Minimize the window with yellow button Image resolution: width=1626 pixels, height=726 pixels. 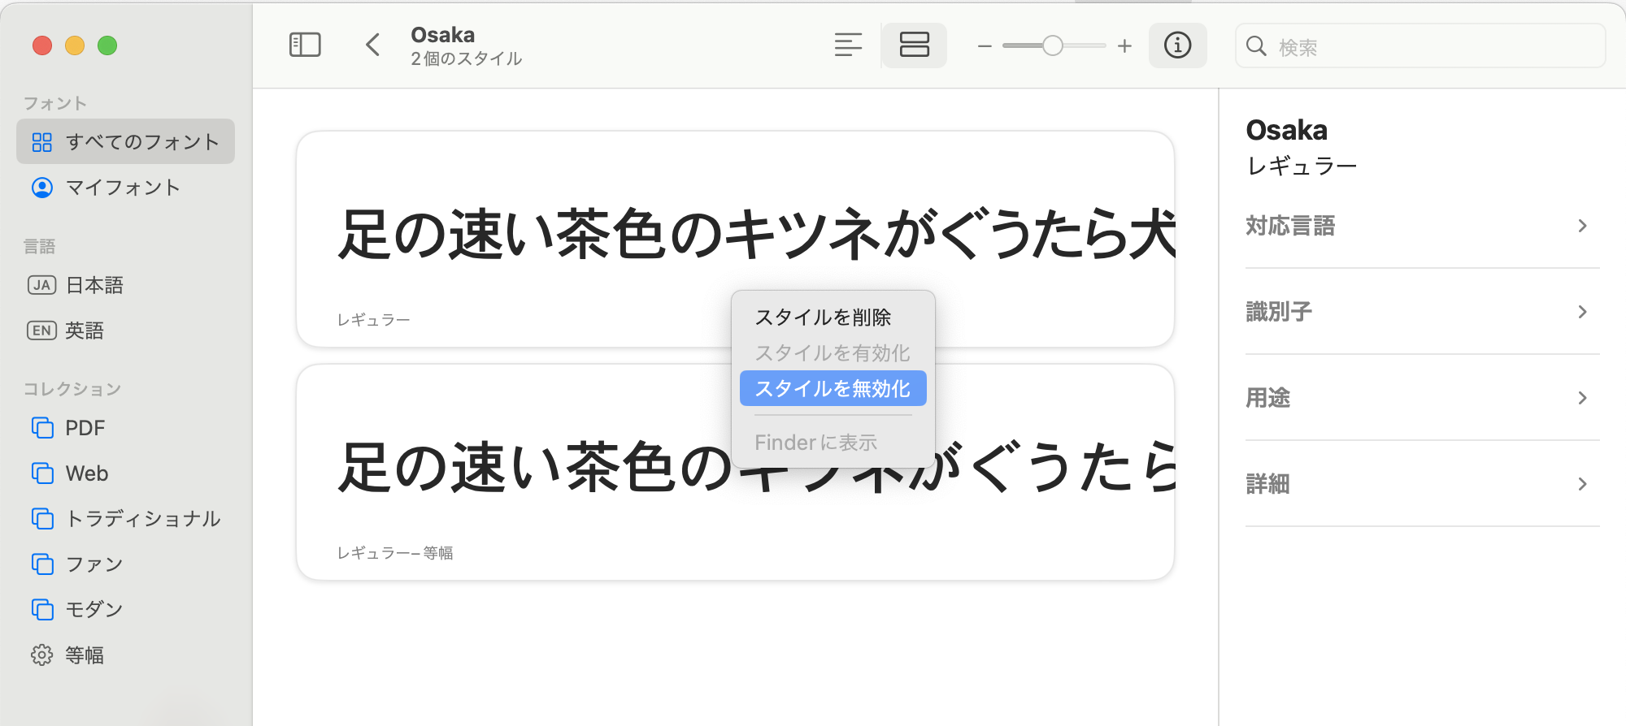point(75,45)
